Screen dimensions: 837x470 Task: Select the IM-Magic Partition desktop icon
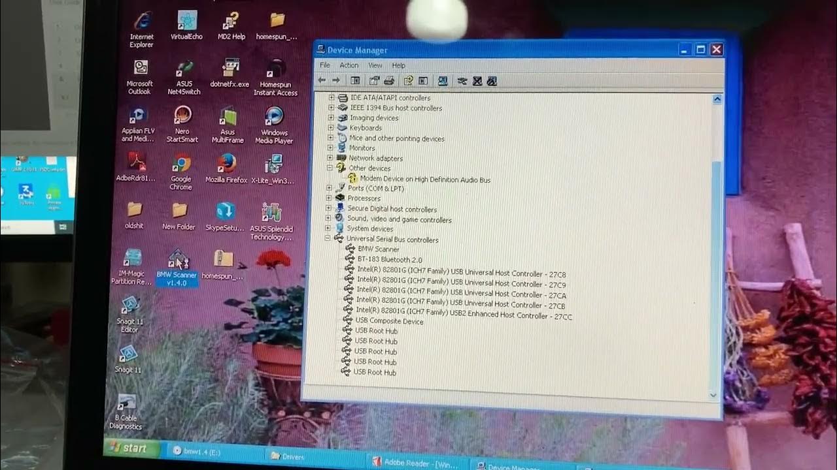[131, 268]
